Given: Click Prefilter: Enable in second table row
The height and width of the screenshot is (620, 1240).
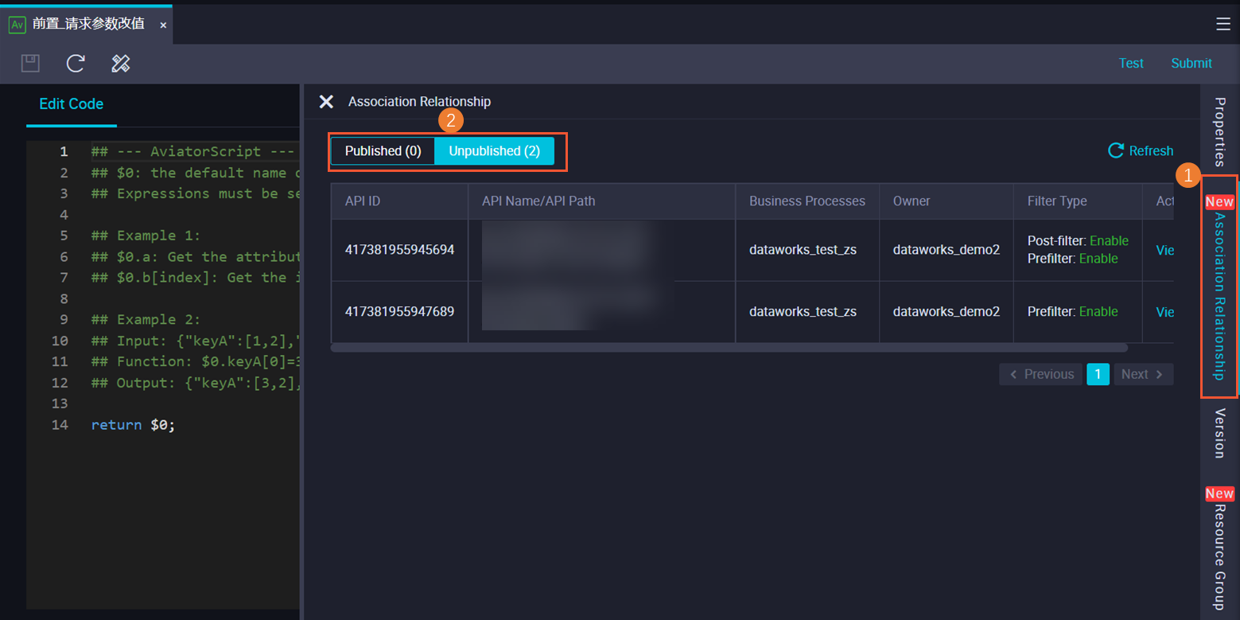Looking at the screenshot, I should pyautogui.click(x=1072, y=312).
